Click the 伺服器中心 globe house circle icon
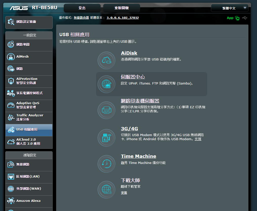This screenshot has width=257, height=211. coord(106,84)
